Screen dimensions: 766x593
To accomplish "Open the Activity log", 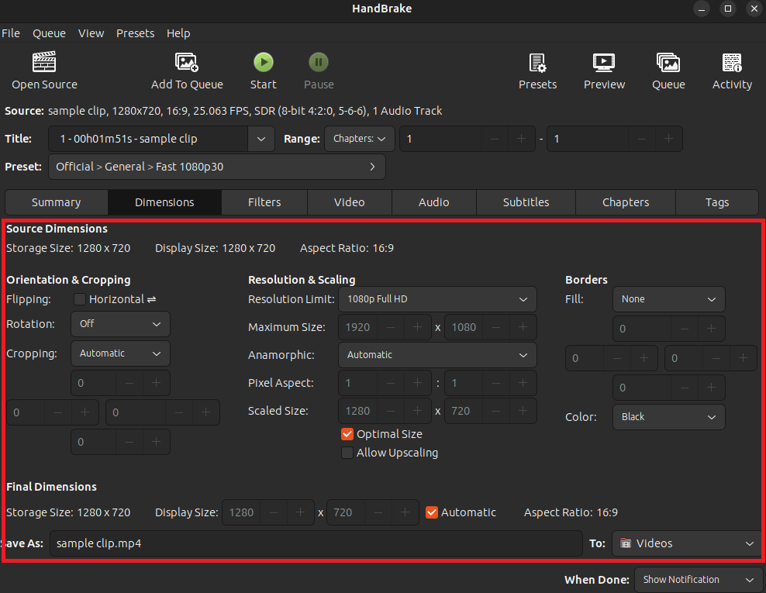I will coord(732,70).
